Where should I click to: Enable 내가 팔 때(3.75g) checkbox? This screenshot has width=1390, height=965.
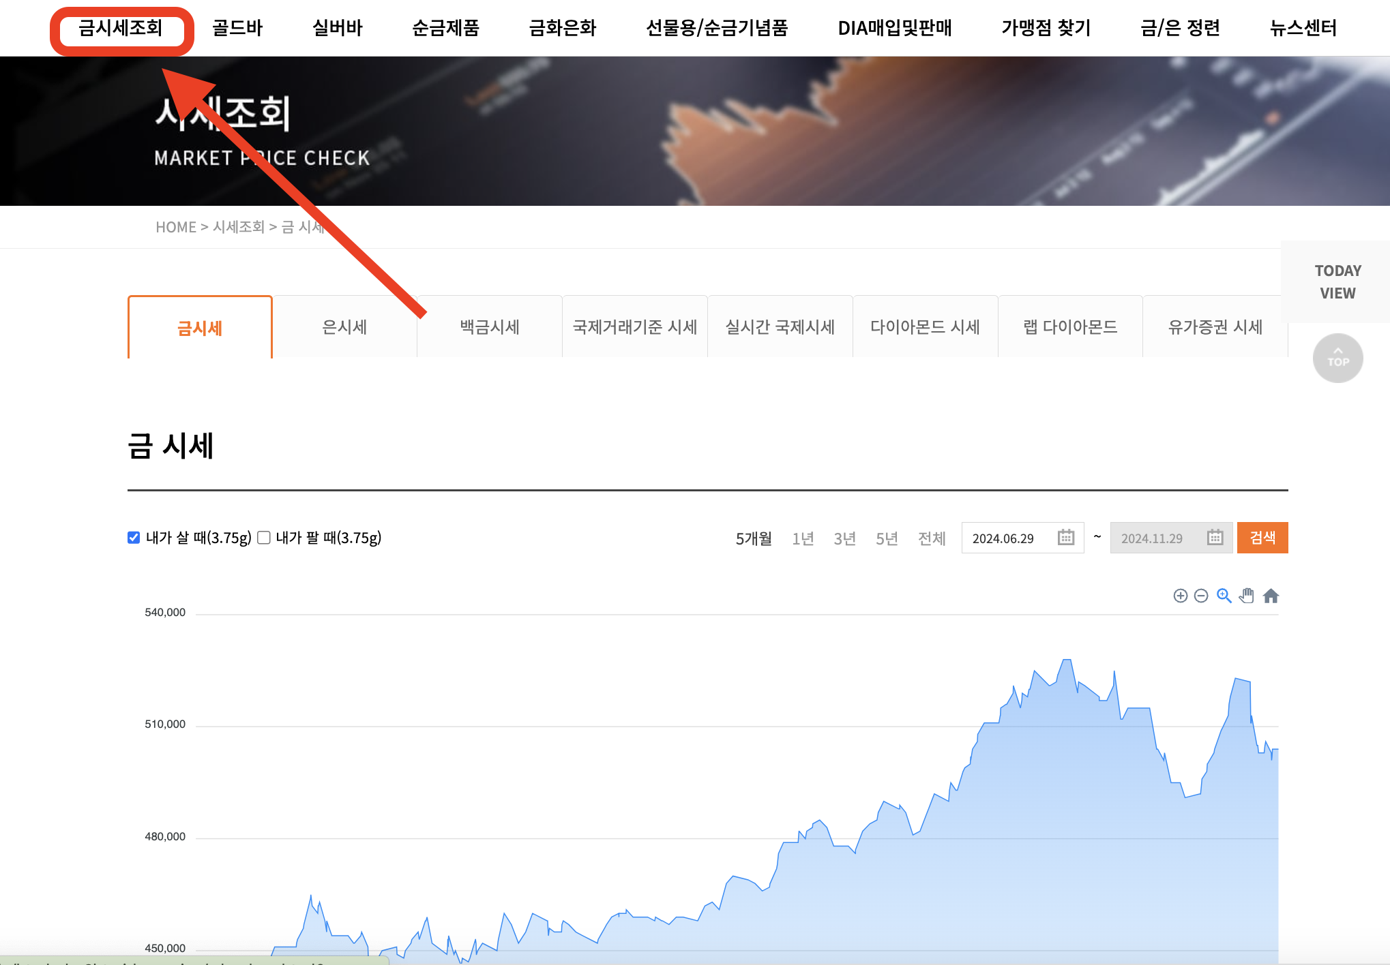pyautogui.click(x=264, y=538)
